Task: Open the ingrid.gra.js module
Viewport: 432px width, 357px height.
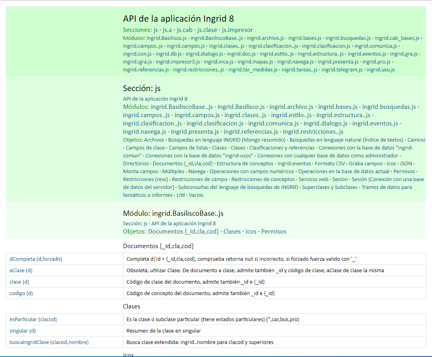Action: click(404, 54)
